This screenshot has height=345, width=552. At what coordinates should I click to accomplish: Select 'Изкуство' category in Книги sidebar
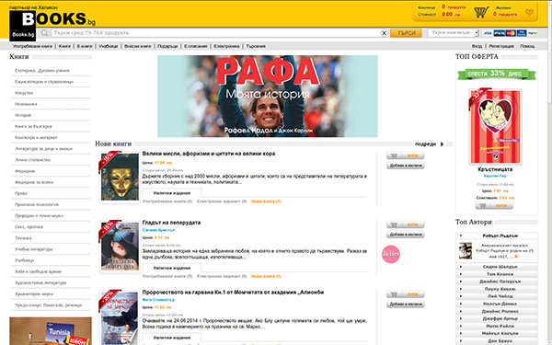(24, 93)
